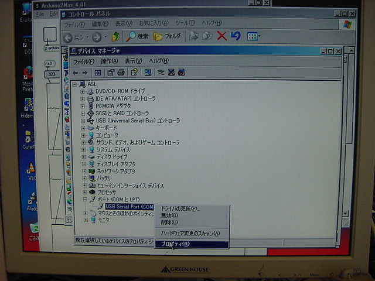Expand the キーボード node
The width and height of the screenshot is (375, 281).
click(83, 128)
